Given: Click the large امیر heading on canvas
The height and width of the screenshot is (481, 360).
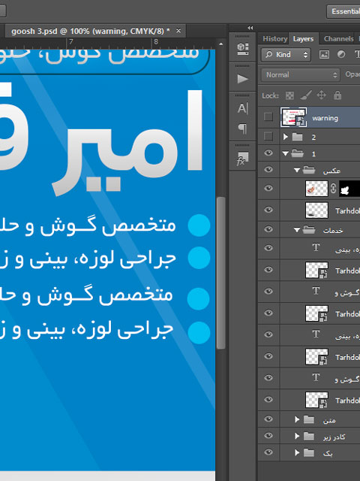Looking at the screenshot, I should pyautogui.click(x=128, y=143).
